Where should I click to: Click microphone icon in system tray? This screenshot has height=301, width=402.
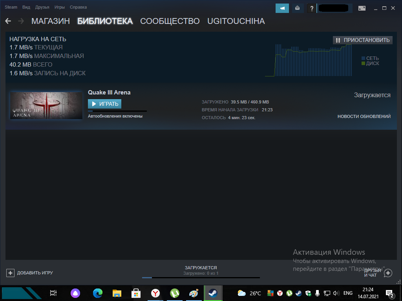tap(317, 293)
